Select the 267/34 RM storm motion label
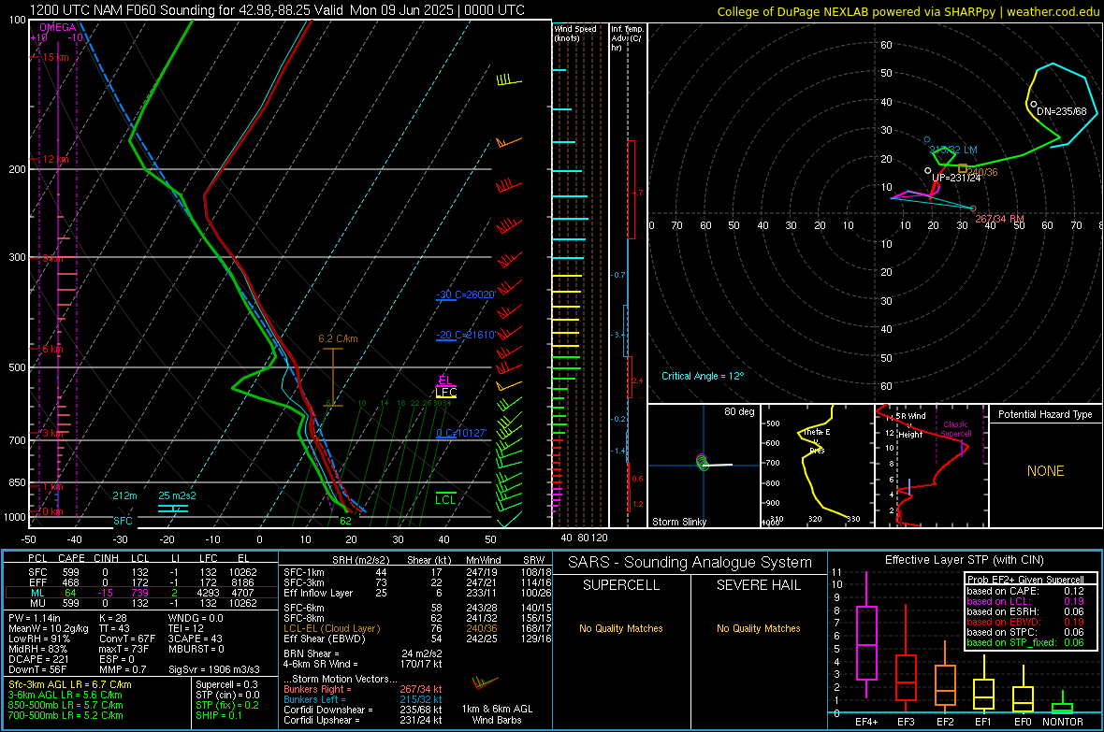This screenshot has height=732, width=1104. click(1000, 219)
